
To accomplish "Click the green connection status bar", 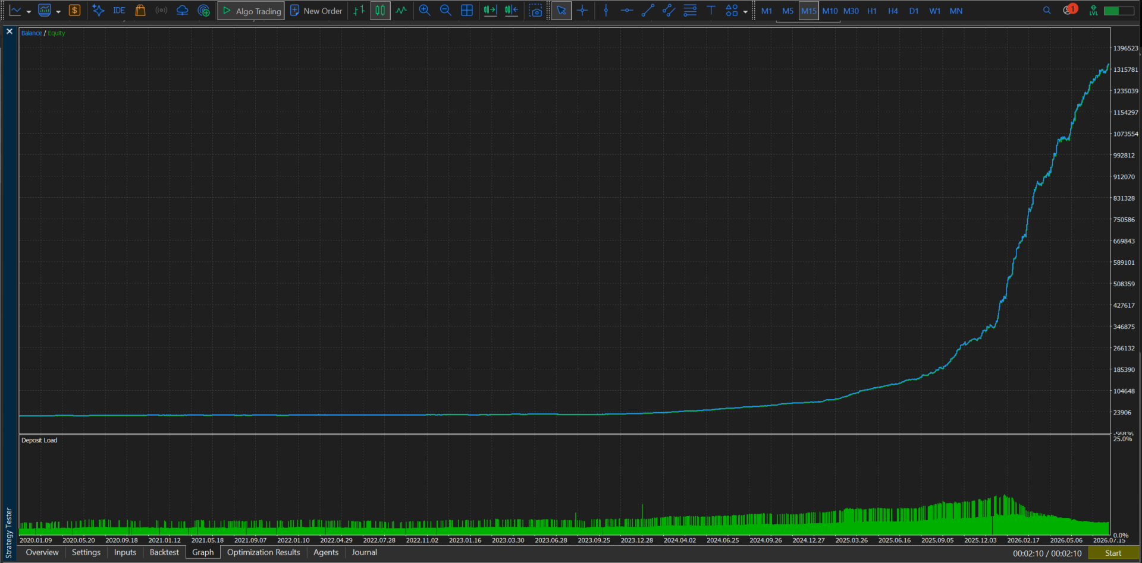I will (1119, 11).
